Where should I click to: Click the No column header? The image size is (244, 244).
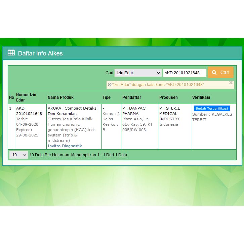click(x=11, y=97)
